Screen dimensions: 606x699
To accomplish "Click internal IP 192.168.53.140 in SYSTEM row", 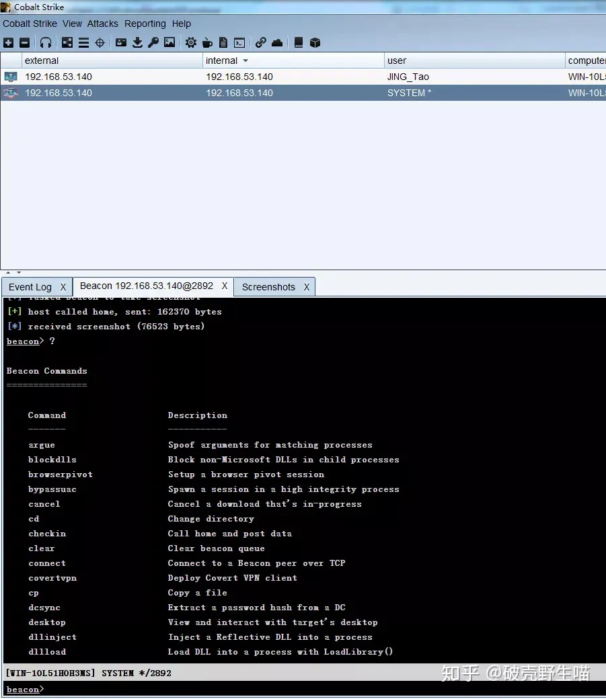I will [x=239, y=93].
